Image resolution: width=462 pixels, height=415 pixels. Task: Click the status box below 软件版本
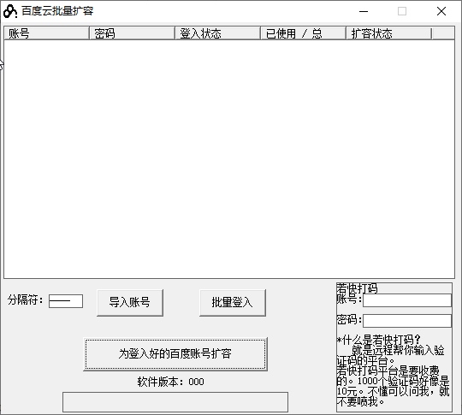[175, 402]
